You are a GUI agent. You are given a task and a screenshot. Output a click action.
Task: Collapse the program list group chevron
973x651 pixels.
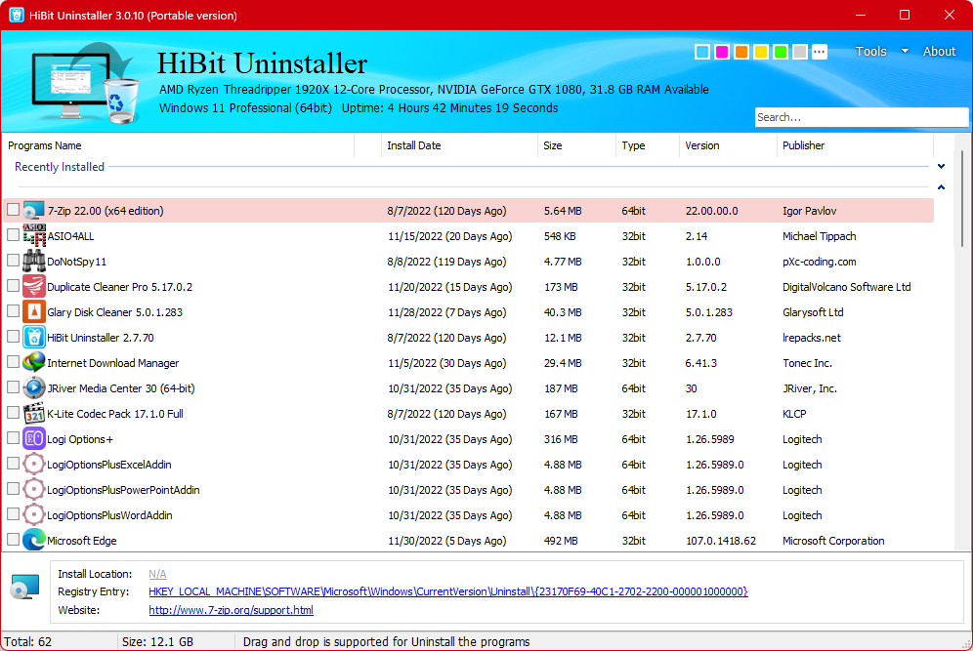(941, 187)
